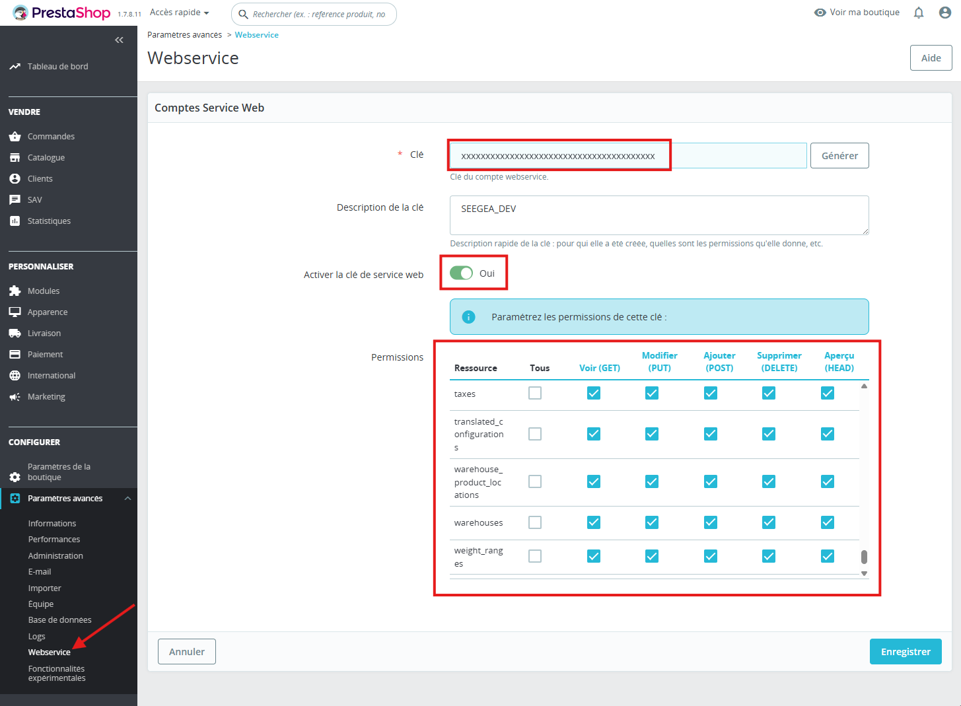This screenshot has height=706, width=961.
Task: Click the Clé input field
Action: [559, 155]
